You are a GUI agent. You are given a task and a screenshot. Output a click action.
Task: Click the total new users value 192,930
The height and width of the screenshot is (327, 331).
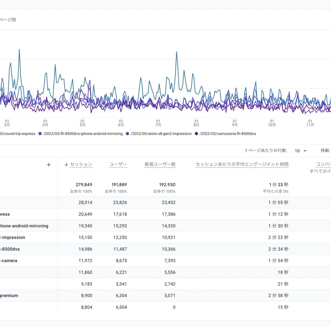pos(167,185)
